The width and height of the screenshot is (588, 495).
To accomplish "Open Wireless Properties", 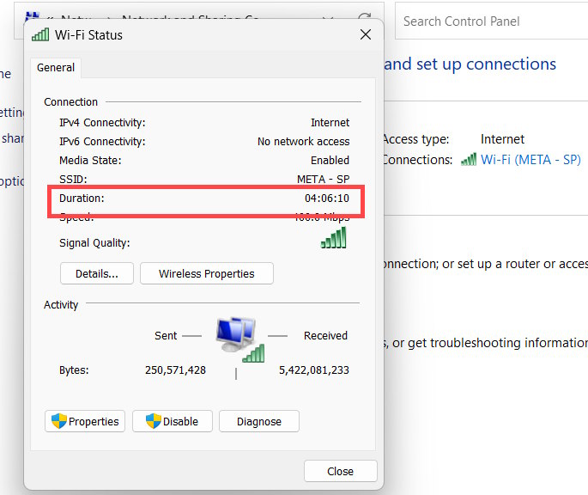I will coord(207,273).
